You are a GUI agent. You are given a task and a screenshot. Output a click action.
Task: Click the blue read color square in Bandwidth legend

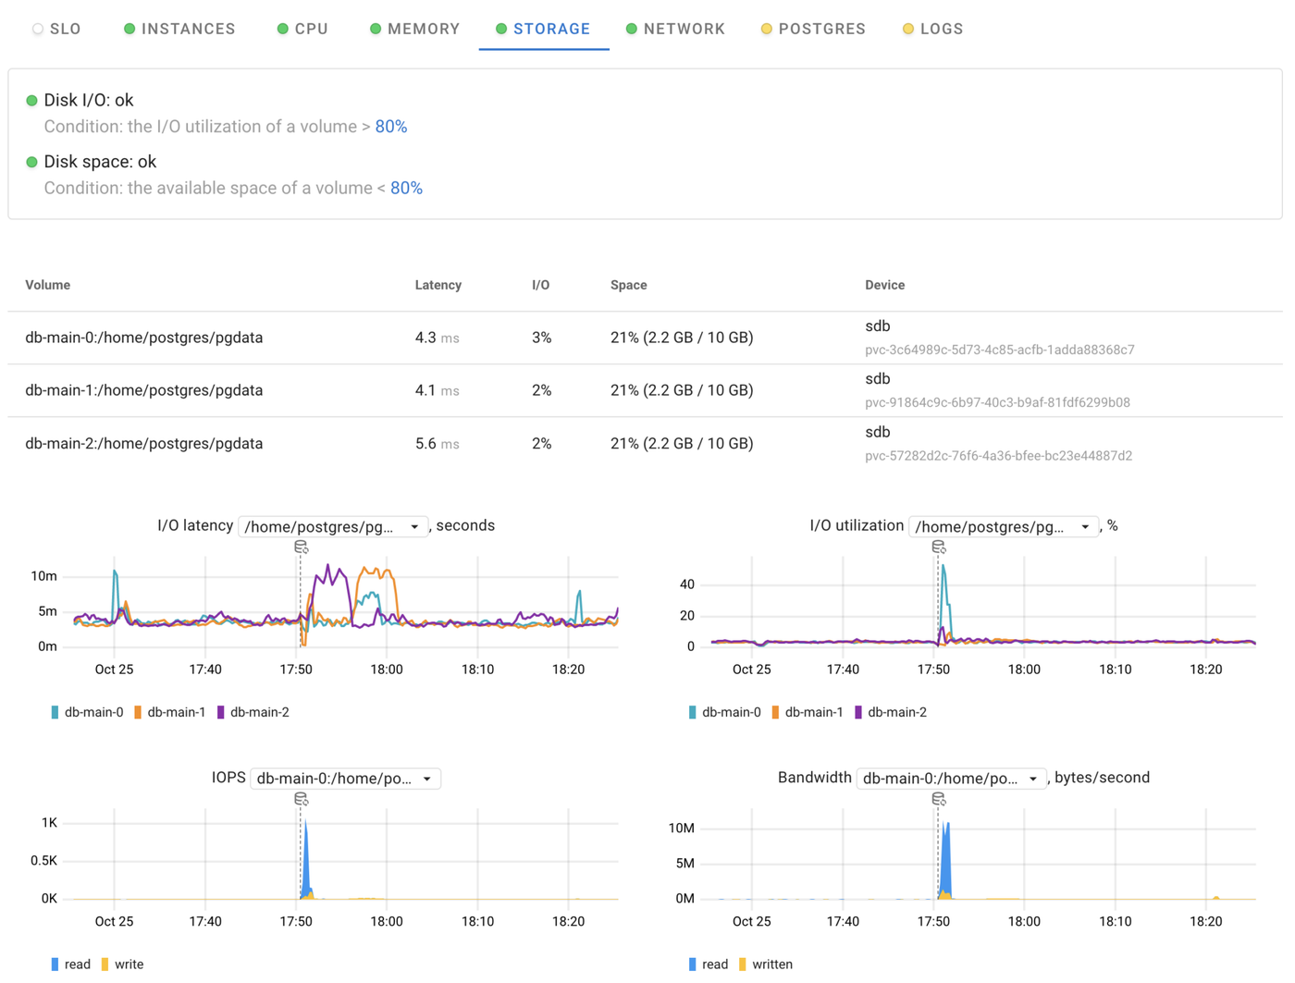(693, 964)
